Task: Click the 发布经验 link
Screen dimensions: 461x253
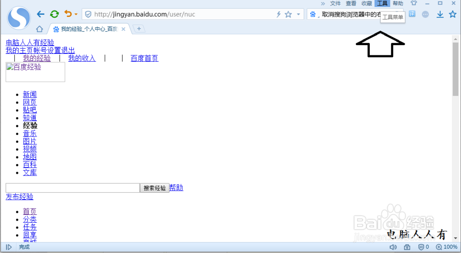Action: (19, 197)
